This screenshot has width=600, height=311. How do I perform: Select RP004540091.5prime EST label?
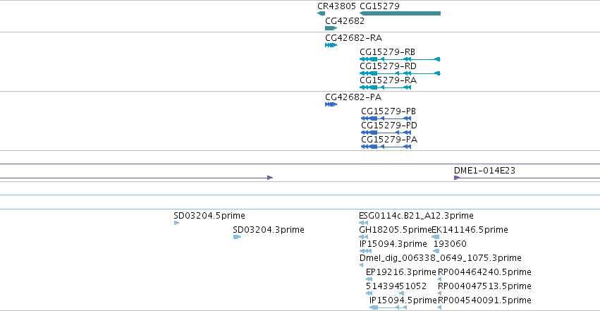pyautogui.click(x=484, y=300)
